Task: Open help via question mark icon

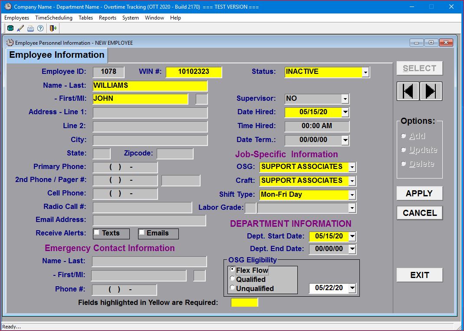Action: (40, 29)
